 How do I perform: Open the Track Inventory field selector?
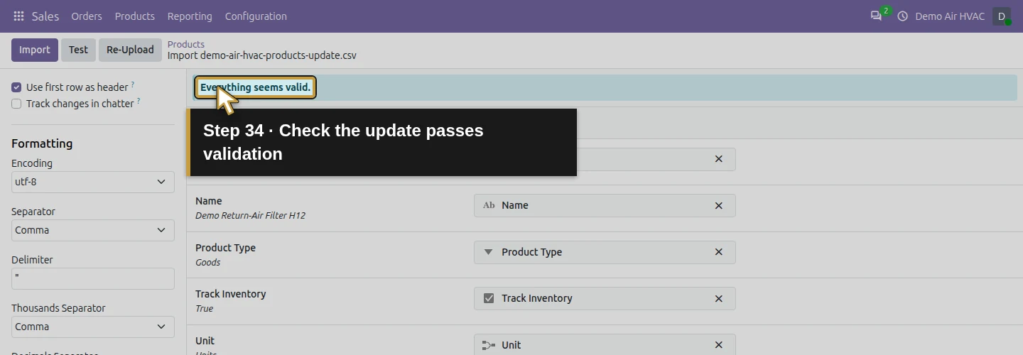pos(605,298)
